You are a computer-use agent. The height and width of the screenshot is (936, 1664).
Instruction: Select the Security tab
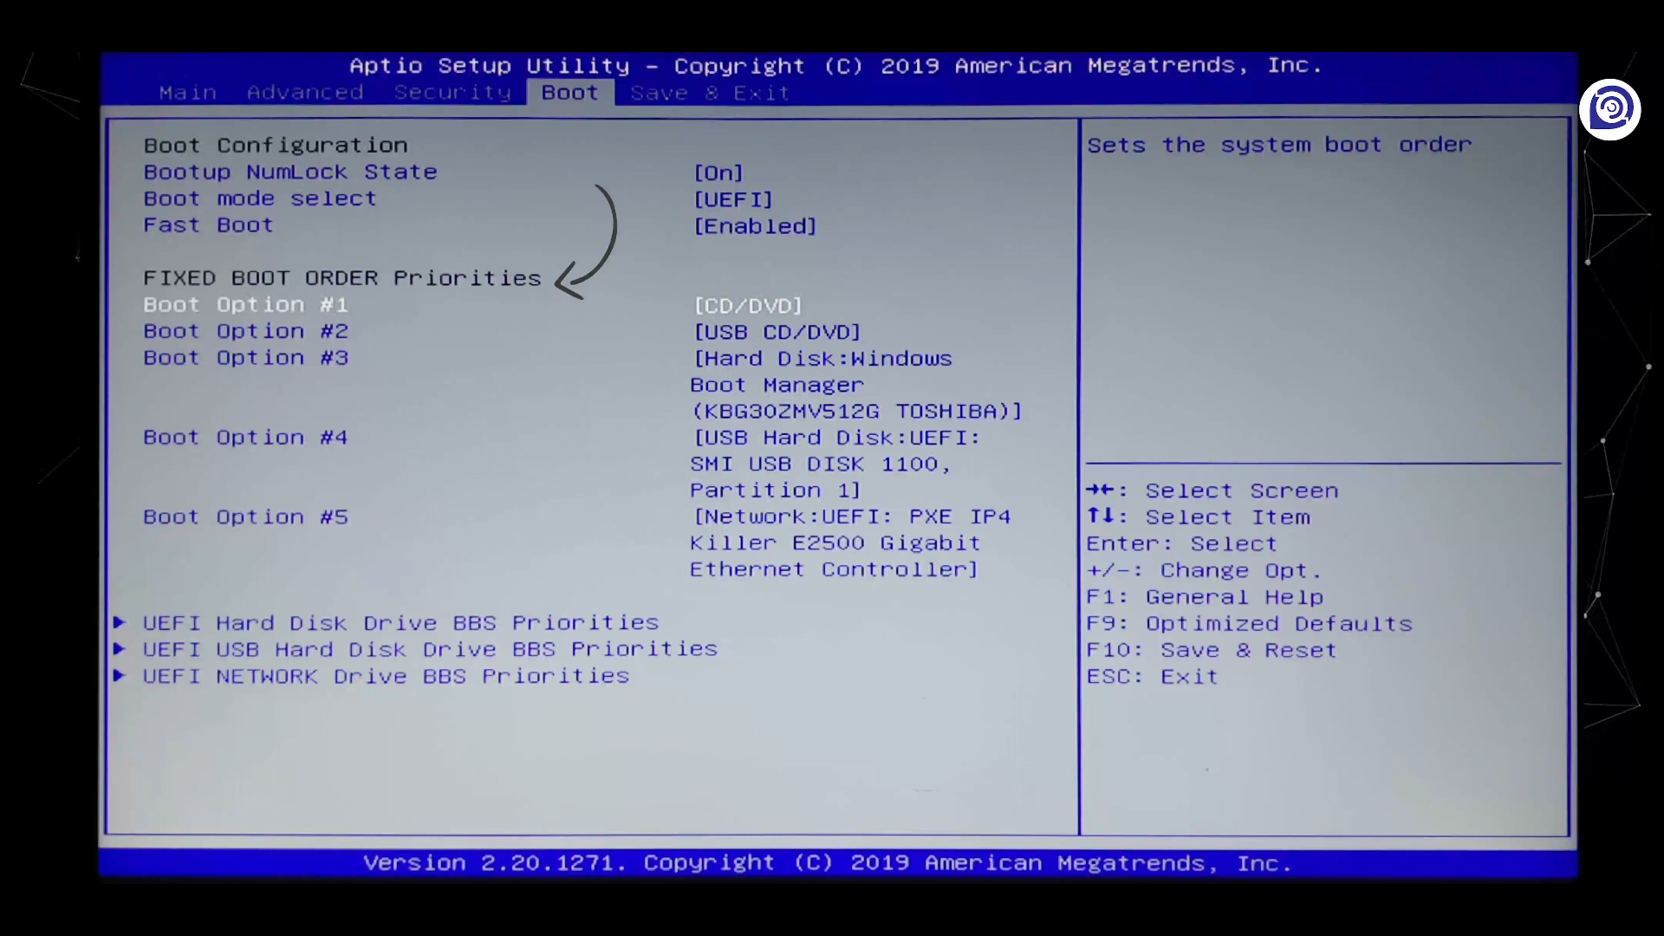point(451,91)
